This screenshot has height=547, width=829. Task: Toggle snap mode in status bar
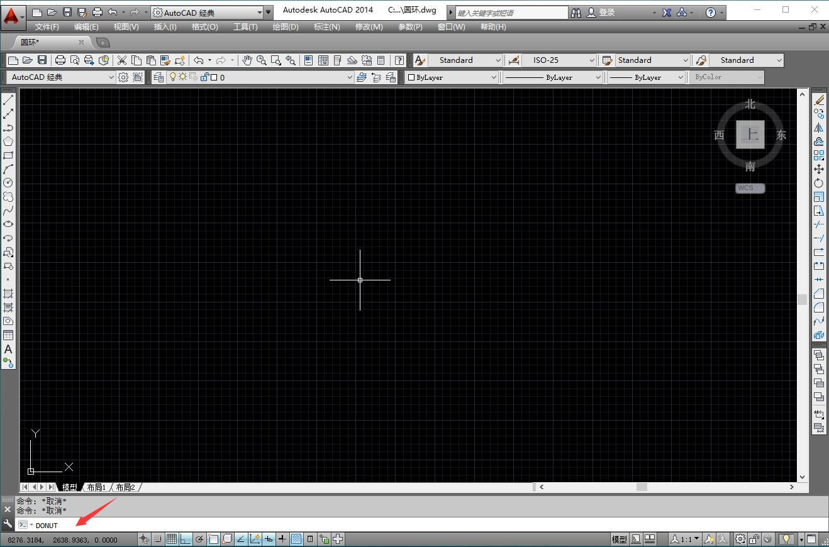(158, 539)
